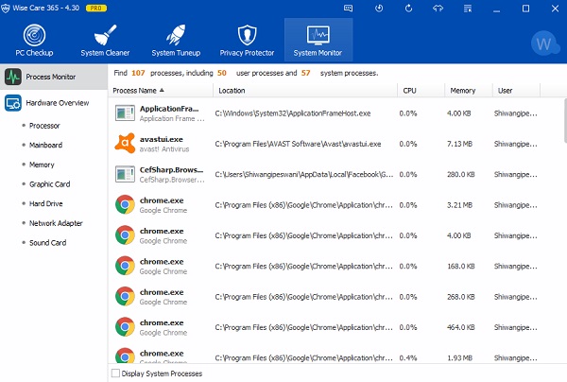The image size is (567, 382).
Task: Click the 1.93 MB memory value
Action: [x=459, y=358]
